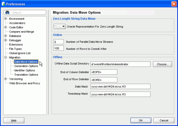The width and height of the screenshot is (178, 126).
Task: Open Help for preferences
Action: click(14, 120)
